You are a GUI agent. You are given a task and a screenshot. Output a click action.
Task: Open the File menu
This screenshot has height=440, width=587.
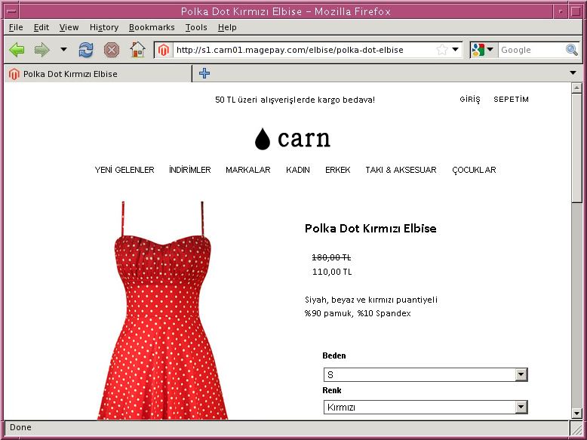16,27
